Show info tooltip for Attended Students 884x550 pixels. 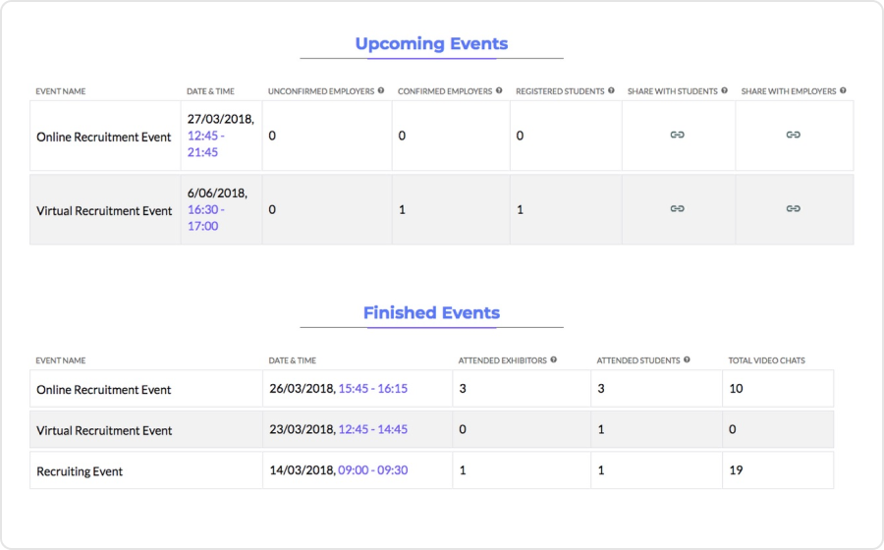click(x=687, y=359)
